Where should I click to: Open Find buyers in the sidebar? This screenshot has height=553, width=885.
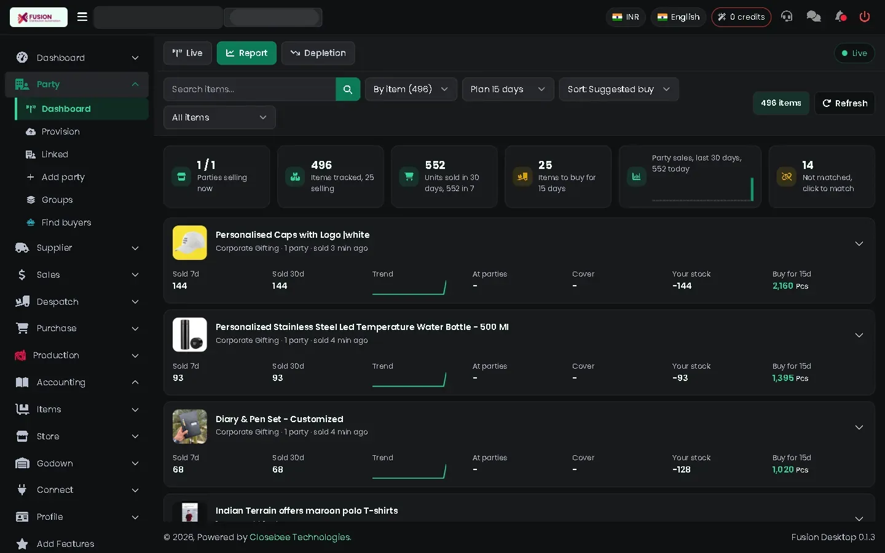pos(82,222)
